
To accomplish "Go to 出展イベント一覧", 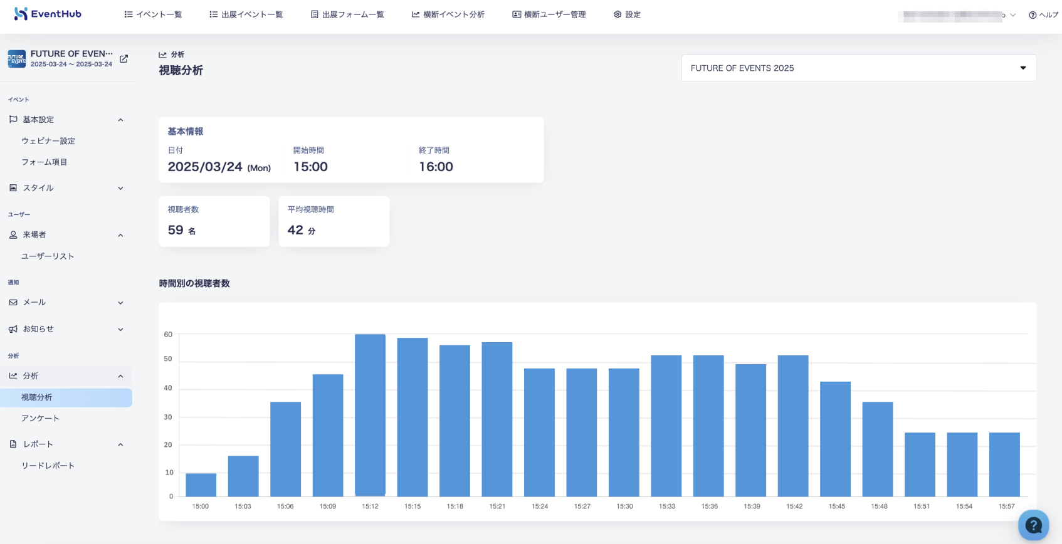I will [x=246, y=14].
